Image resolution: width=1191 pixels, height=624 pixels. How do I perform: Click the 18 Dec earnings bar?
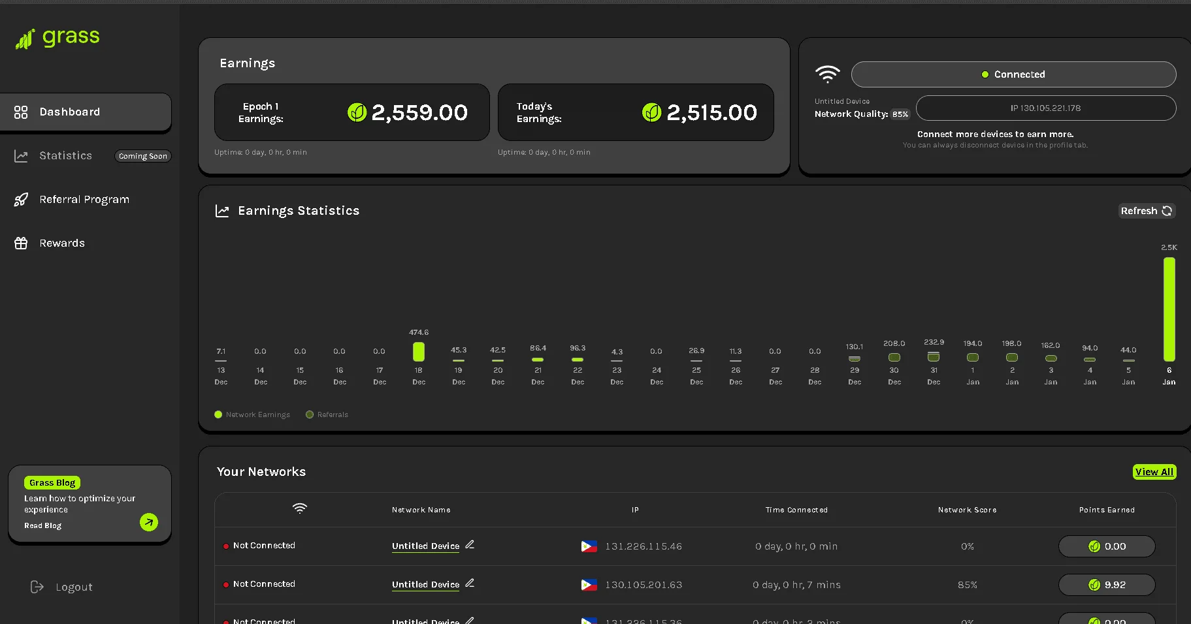[419, 352]
